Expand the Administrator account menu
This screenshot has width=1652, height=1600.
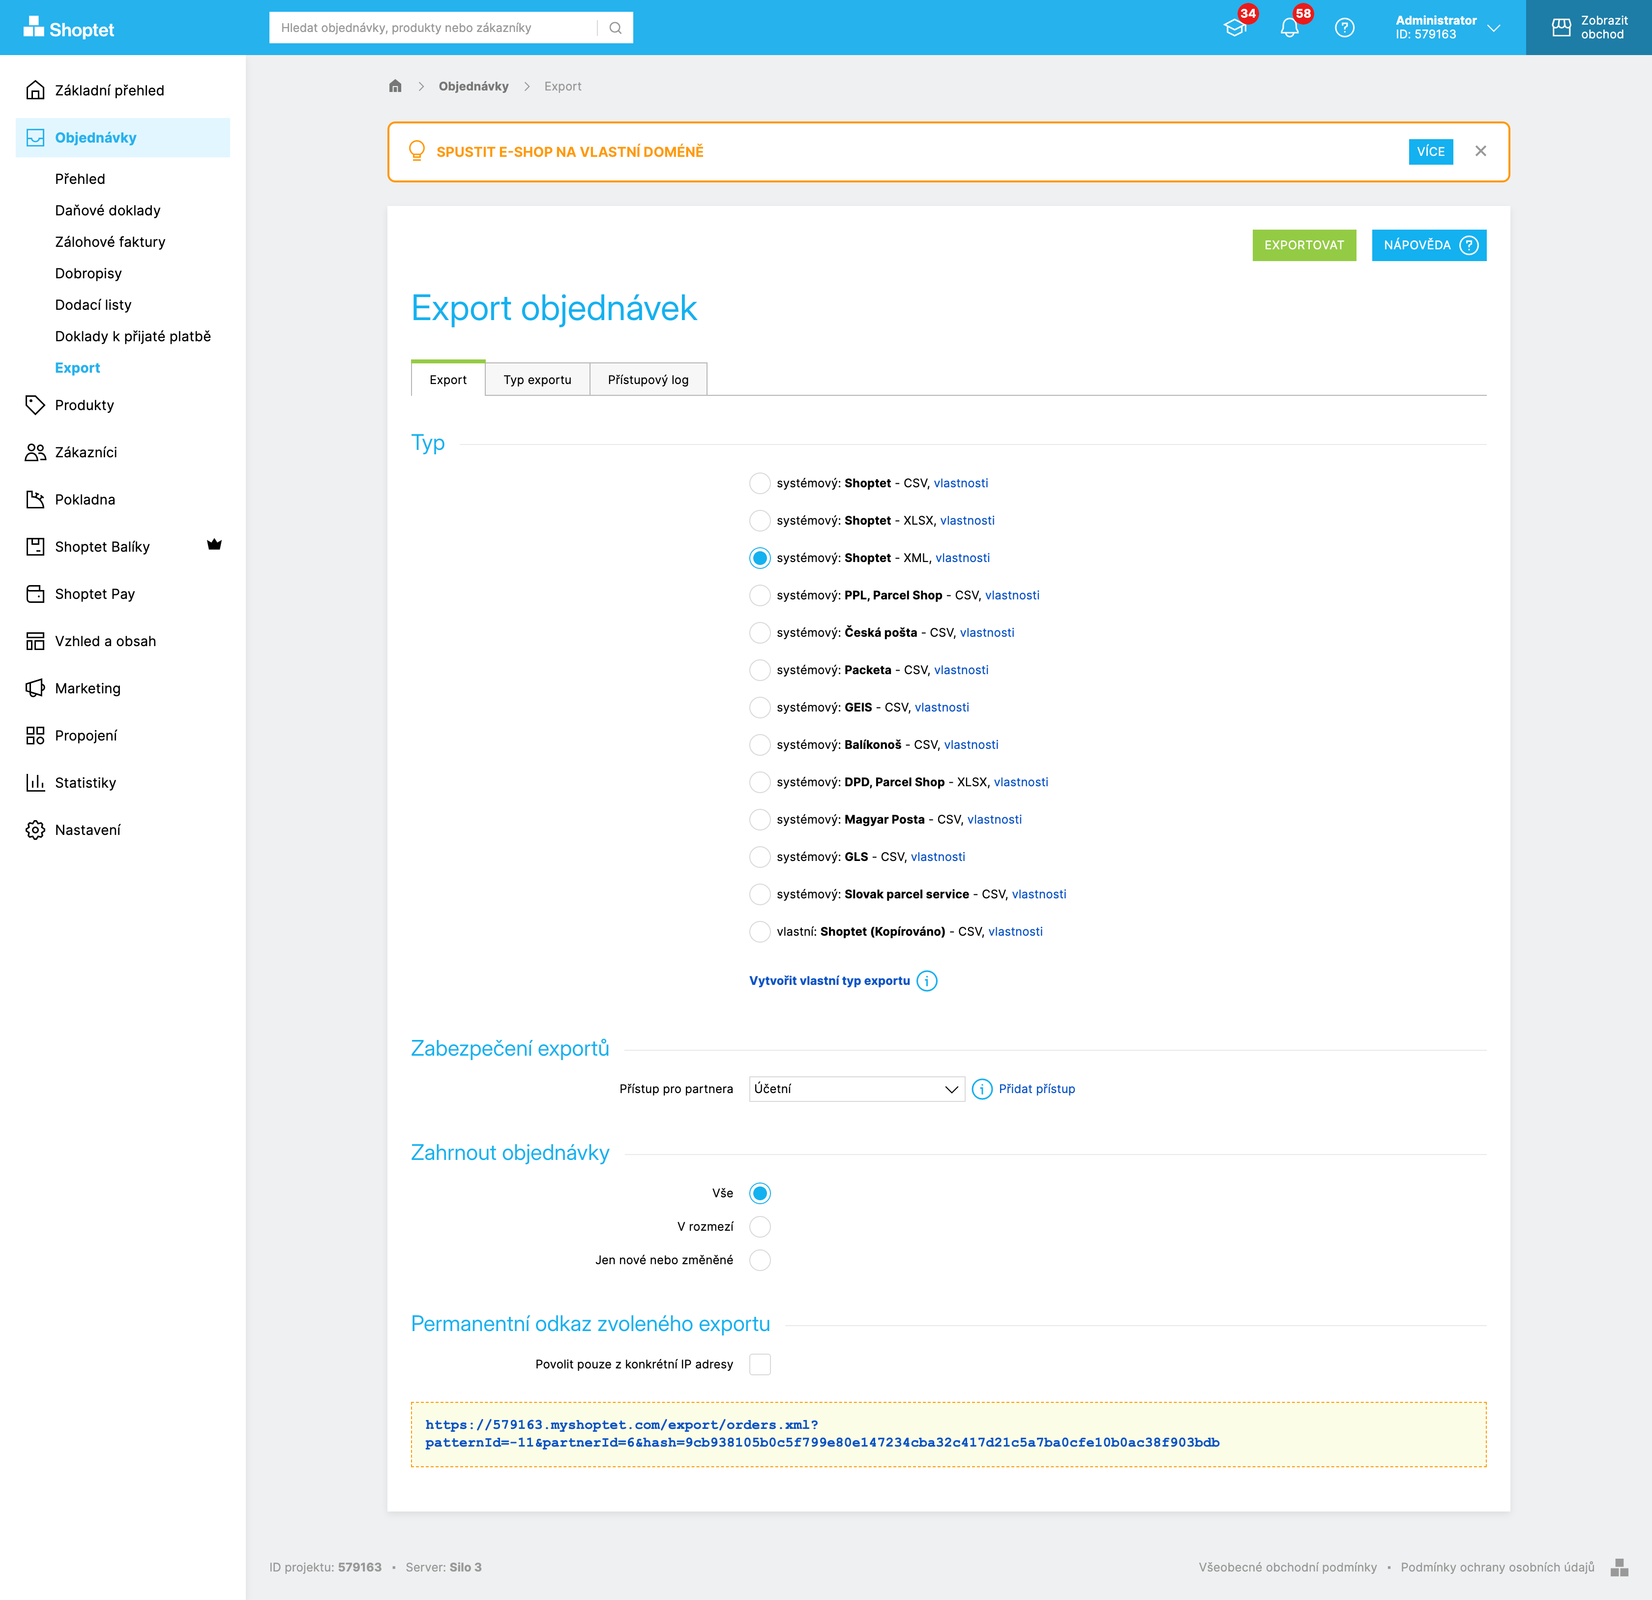1447,28
